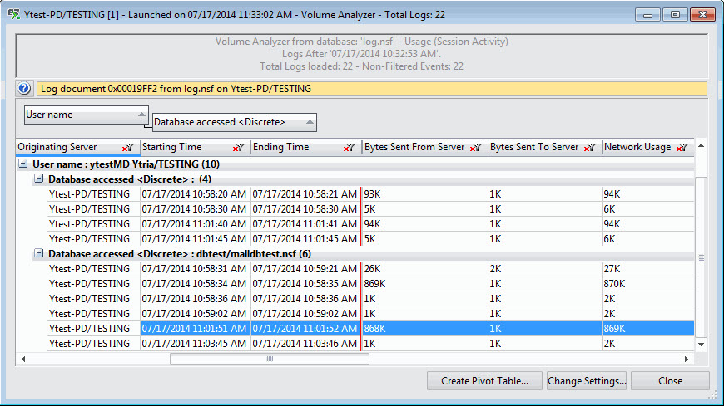Sort by Database accessed Discrete grouping field

tap(234, 122)
